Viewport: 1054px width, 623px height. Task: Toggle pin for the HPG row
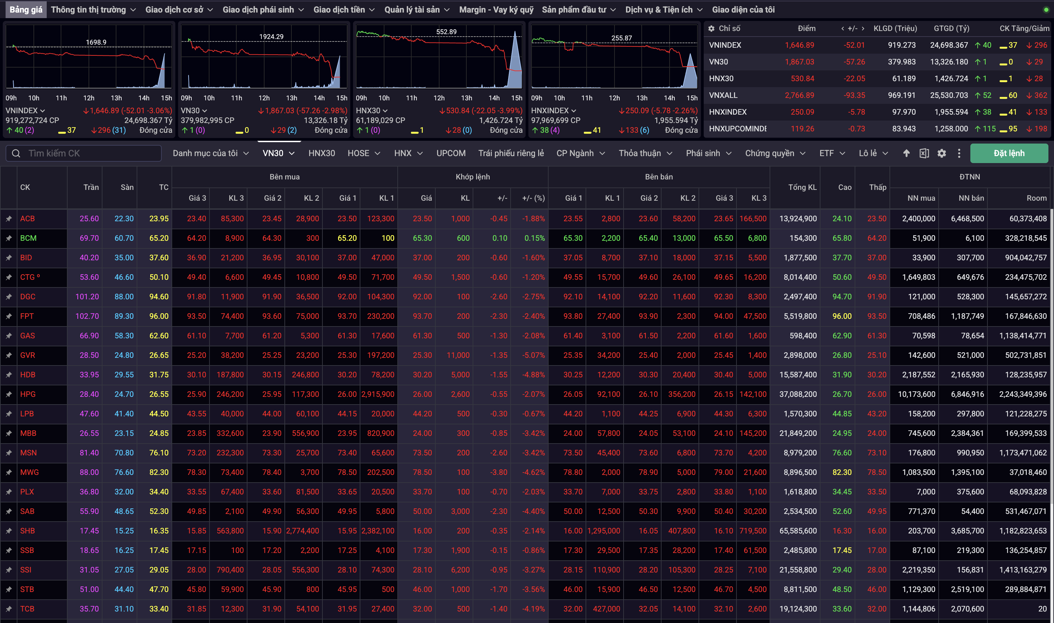[8, 394]
